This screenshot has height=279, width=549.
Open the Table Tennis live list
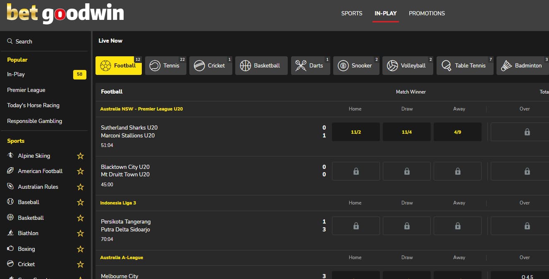[x=465, y=66]
